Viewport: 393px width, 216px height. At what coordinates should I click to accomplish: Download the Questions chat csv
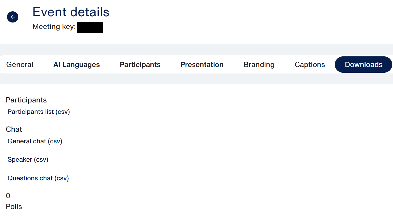tap(38, 178)
